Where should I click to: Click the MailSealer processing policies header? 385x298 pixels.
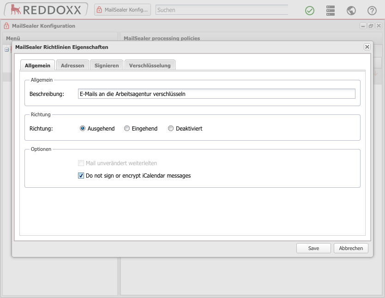coord(162,38)
